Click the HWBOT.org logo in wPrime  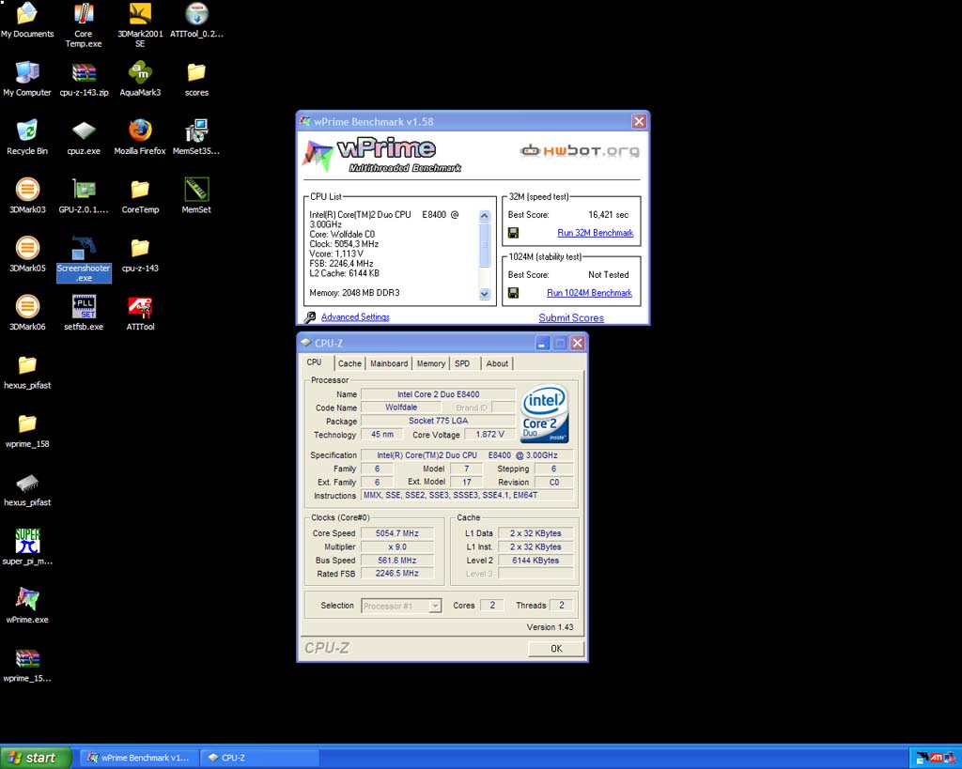coord(580,151)
